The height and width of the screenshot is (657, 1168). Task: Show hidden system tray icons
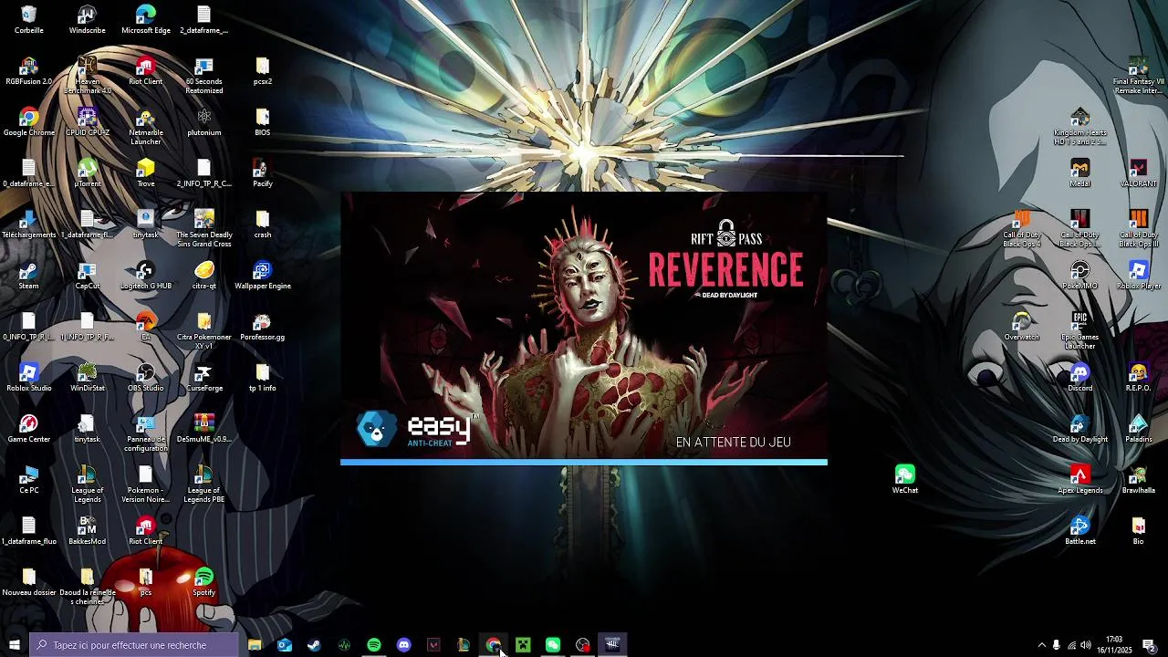coord(1041,645)
